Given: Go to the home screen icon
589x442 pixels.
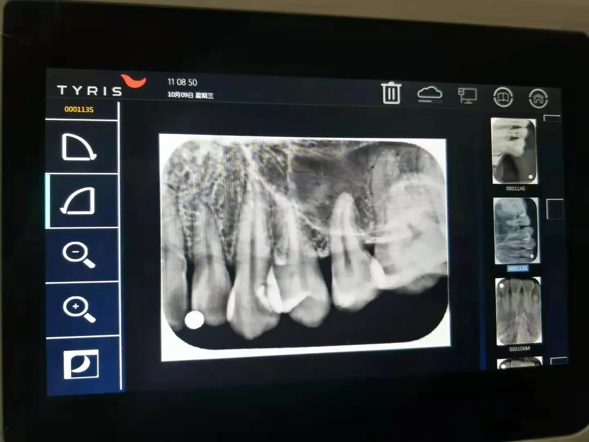Looking at the screenshot, I should (538, 99).
